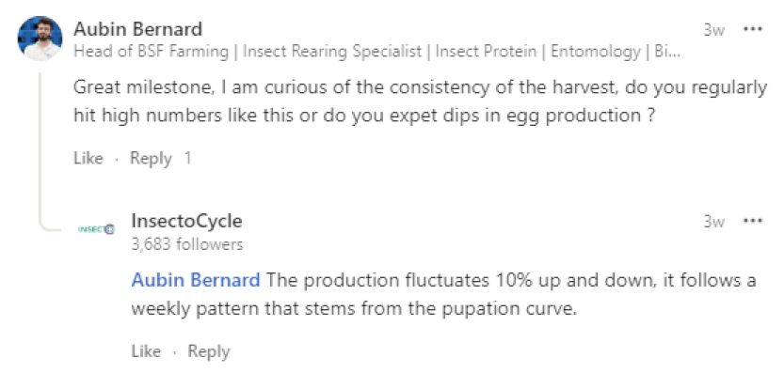Open the InsectoCycle company logo

point(97,229)
